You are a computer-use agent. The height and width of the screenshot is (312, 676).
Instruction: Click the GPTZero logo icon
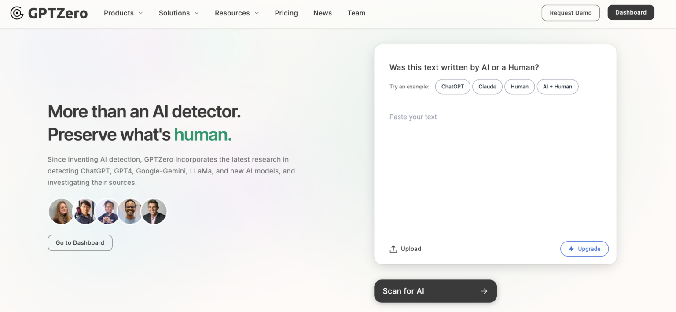click(17, 13)
